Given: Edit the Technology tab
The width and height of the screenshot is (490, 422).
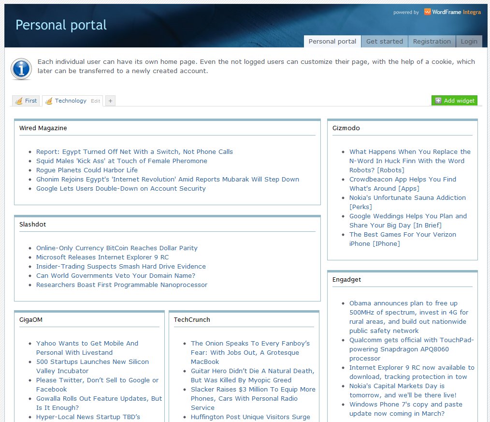Looking at the screenshot, I should [x=95, y=101].
